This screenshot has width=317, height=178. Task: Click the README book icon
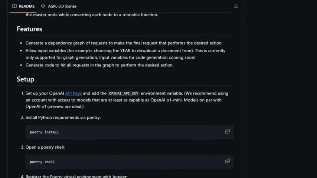coord(14,6)
